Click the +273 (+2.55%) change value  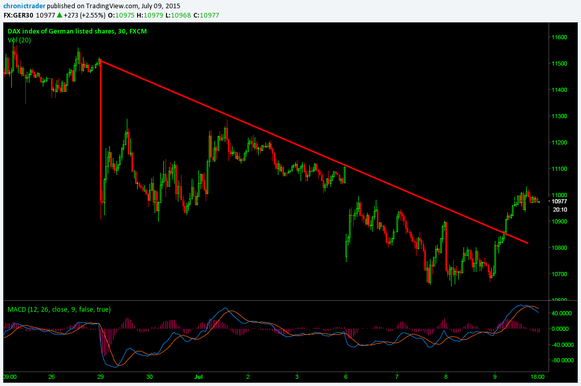tap(85, 15)
